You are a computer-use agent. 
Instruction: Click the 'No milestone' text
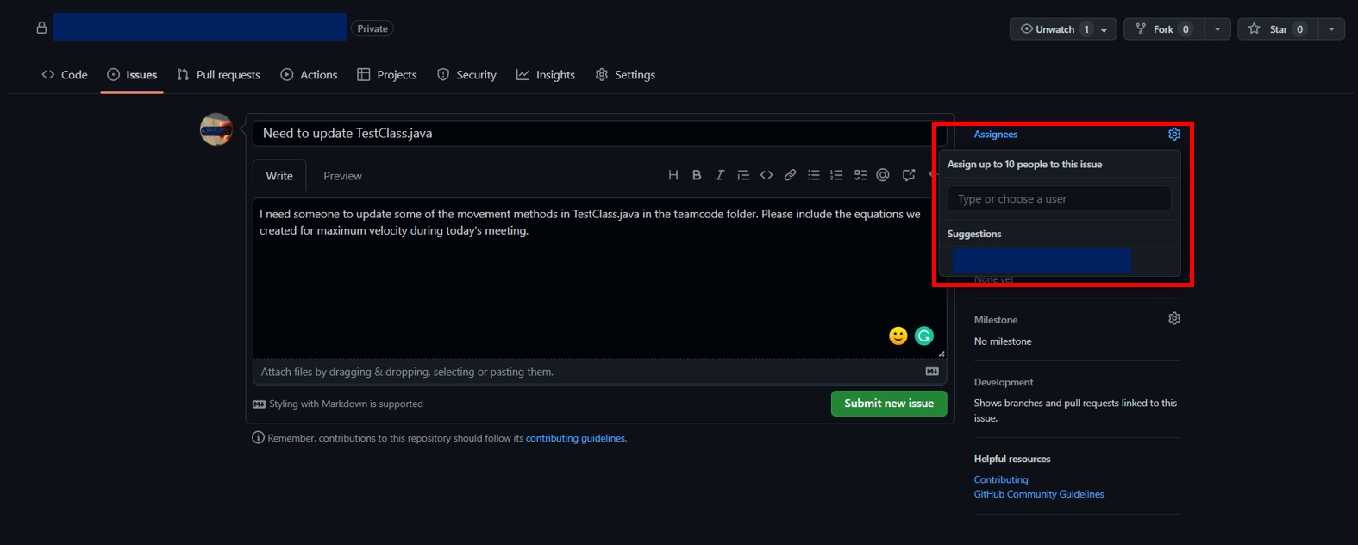(1003, 341)
